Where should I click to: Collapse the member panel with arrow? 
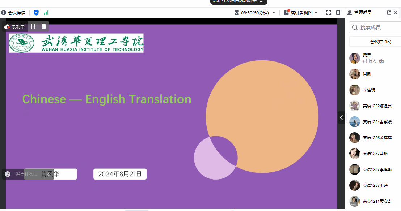tap(341, 117)
